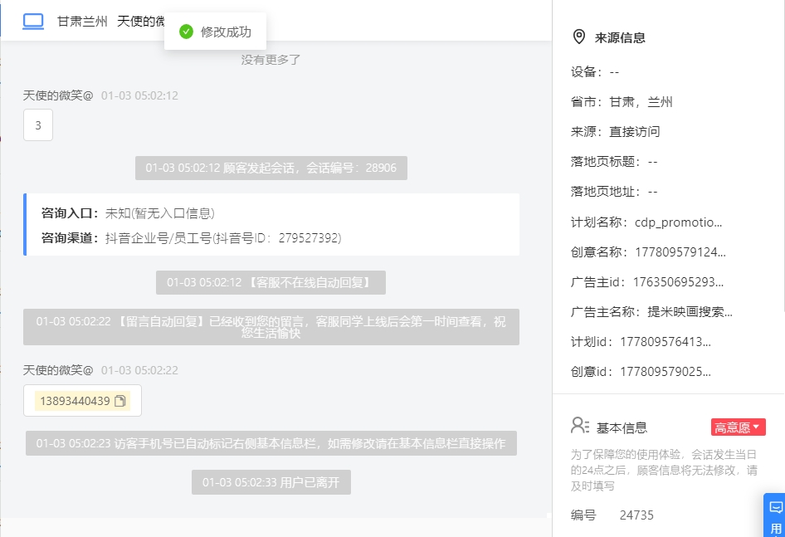Screen dimensions: 785x537
Task: Click sender name 天使的微笑@ at 05:02:12
Action: [x=58, y=95]
